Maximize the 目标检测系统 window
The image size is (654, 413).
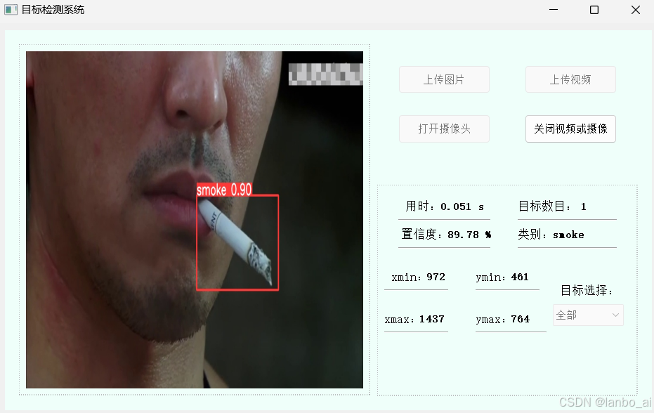point(594,10)
